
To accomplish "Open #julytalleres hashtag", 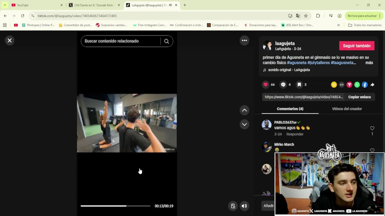I will click(x=319, y=63).
